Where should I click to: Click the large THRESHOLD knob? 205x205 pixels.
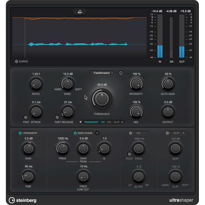(102, 99)
